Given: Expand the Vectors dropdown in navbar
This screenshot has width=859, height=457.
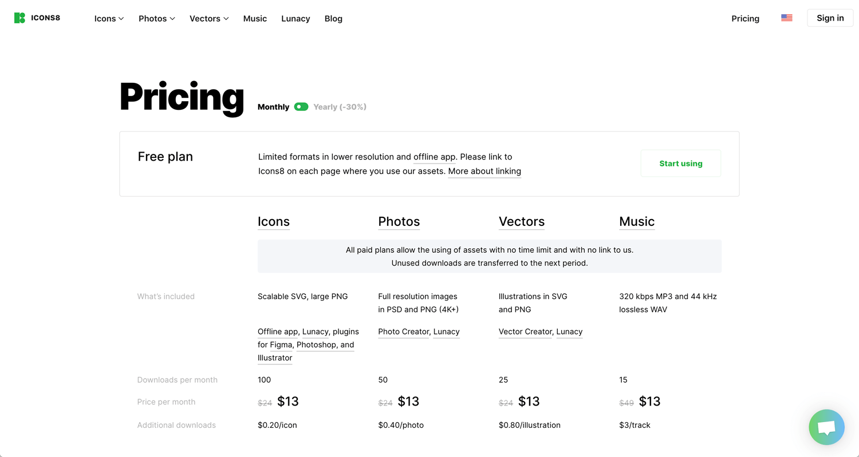Looking at the screenshot, I should click(209, 18).
